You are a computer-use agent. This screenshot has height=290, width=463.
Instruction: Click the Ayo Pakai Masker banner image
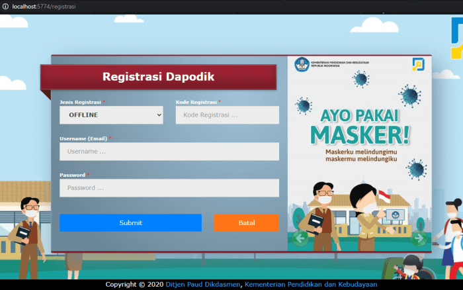360,154
